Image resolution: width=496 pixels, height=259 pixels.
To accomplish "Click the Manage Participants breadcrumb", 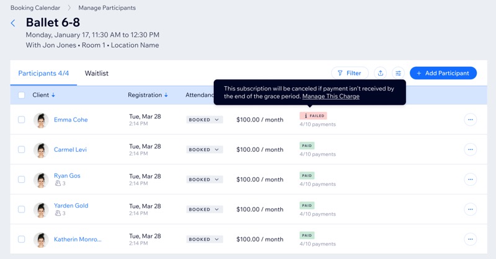I will (107, 7).
